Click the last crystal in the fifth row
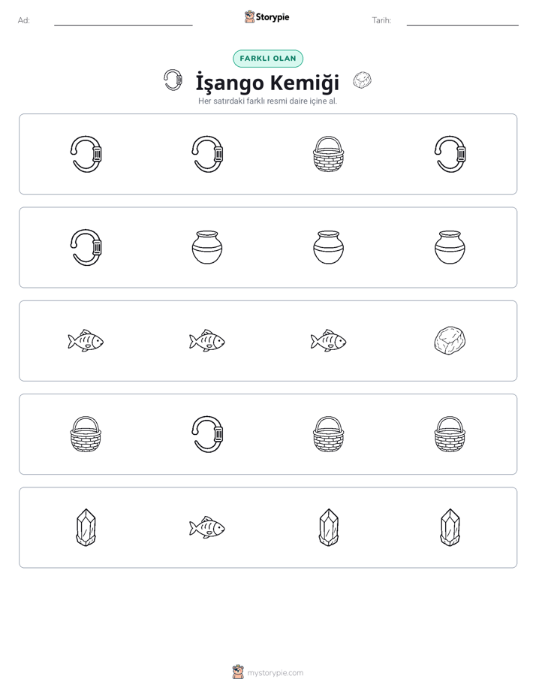This screenshot has height=694, width=536. [x=450, y=527]
